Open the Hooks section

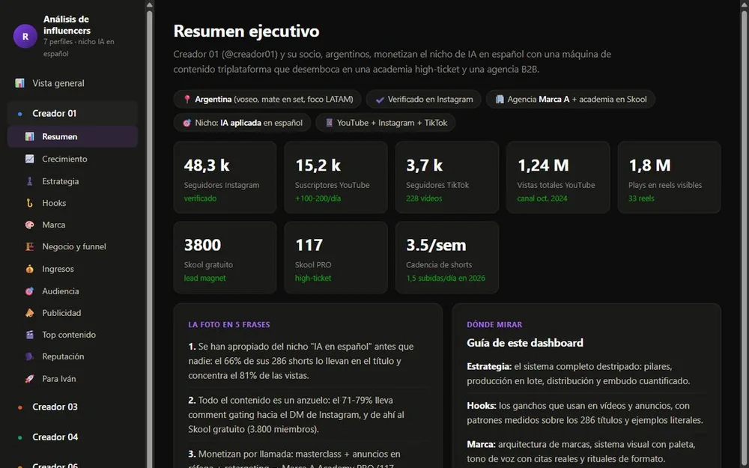click(x=73, y=203)
